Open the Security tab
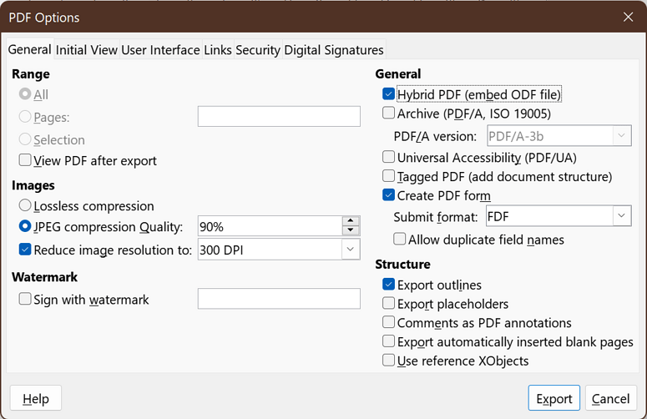Screen dimensions: 647x419 [258, 50]
